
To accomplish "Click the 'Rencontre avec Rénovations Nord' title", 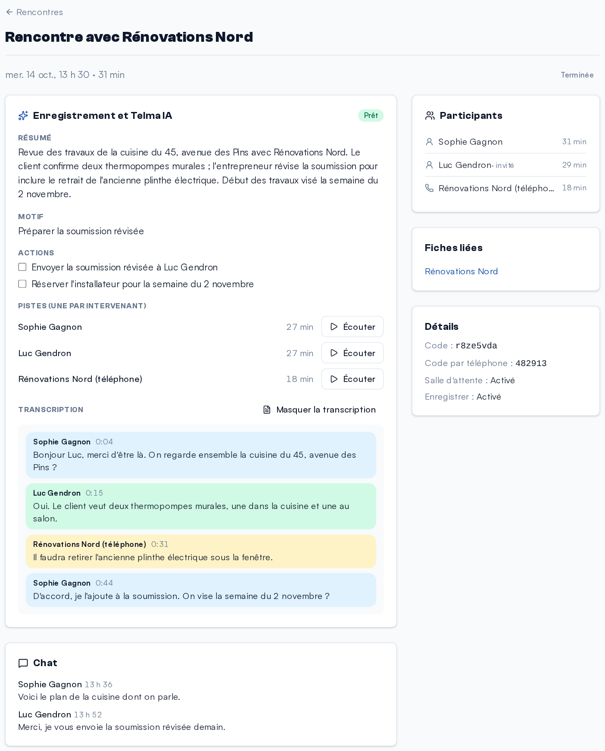I will coord(129,37).
